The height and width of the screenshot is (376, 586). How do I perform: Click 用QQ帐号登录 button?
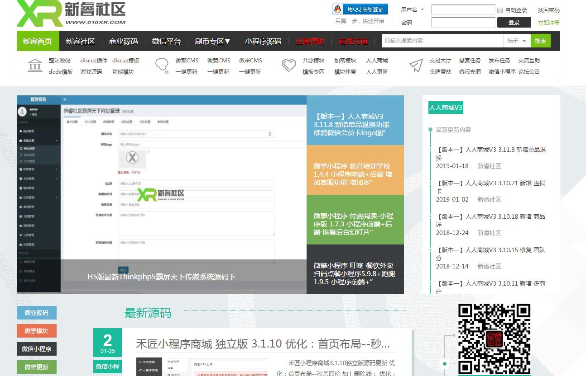click(x=360, y=9)
